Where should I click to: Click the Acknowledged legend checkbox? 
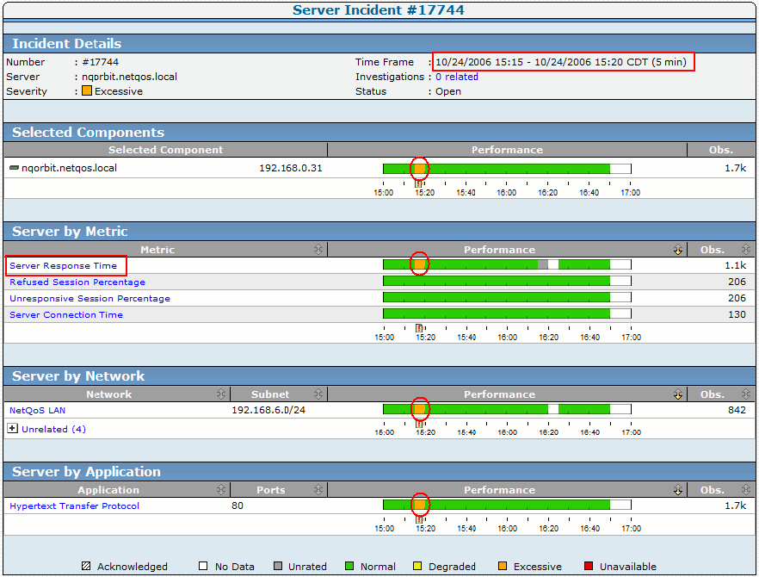click(x=88, y=566)
